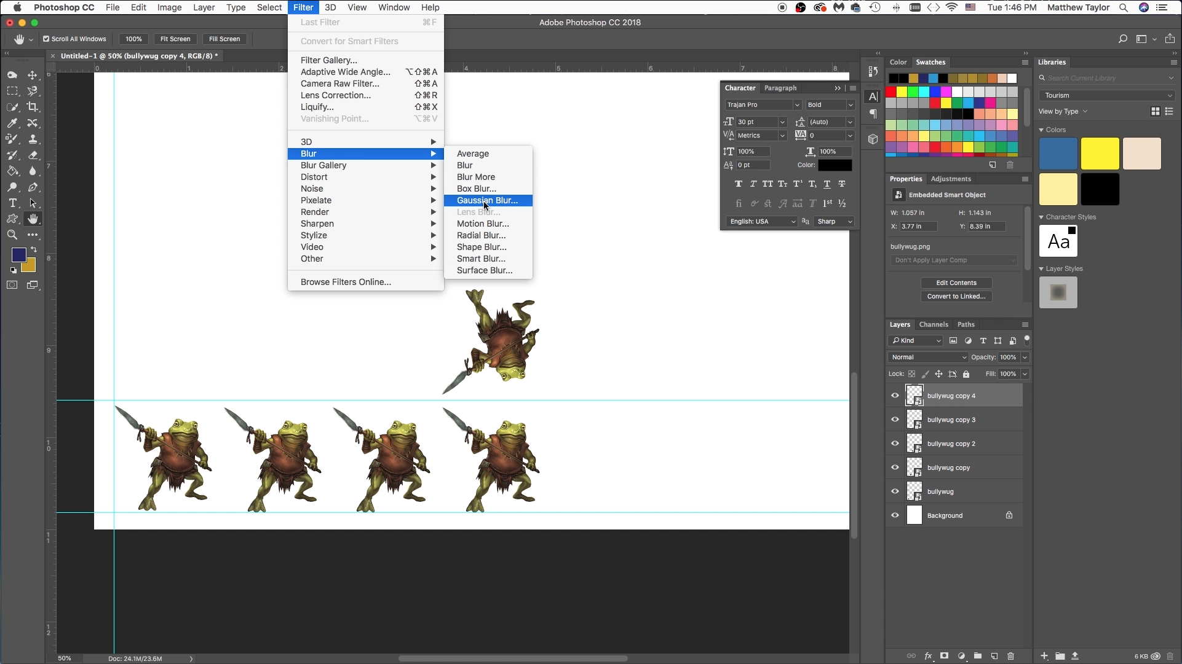This screenshot has width=1182, height=664.
Task: Pick the yellow color in Libraries Colors
Action: point(1100,154)
